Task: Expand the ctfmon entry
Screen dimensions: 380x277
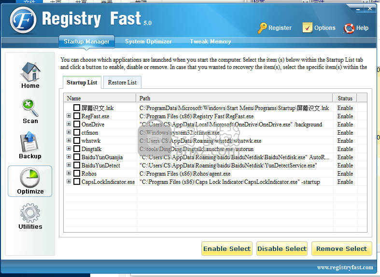Action: tap(69, 132)
